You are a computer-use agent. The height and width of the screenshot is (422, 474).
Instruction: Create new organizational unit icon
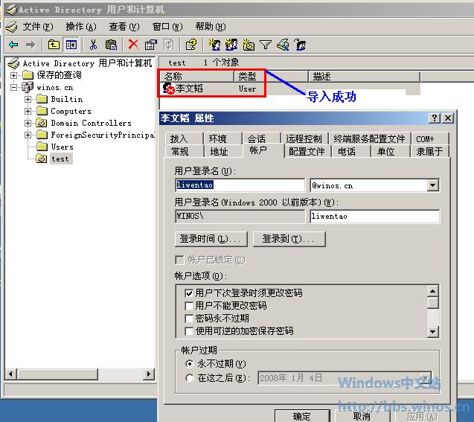coord(249,45)
